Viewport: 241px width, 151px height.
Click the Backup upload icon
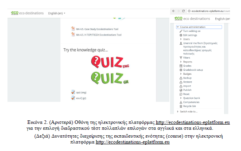click(181, 78)
